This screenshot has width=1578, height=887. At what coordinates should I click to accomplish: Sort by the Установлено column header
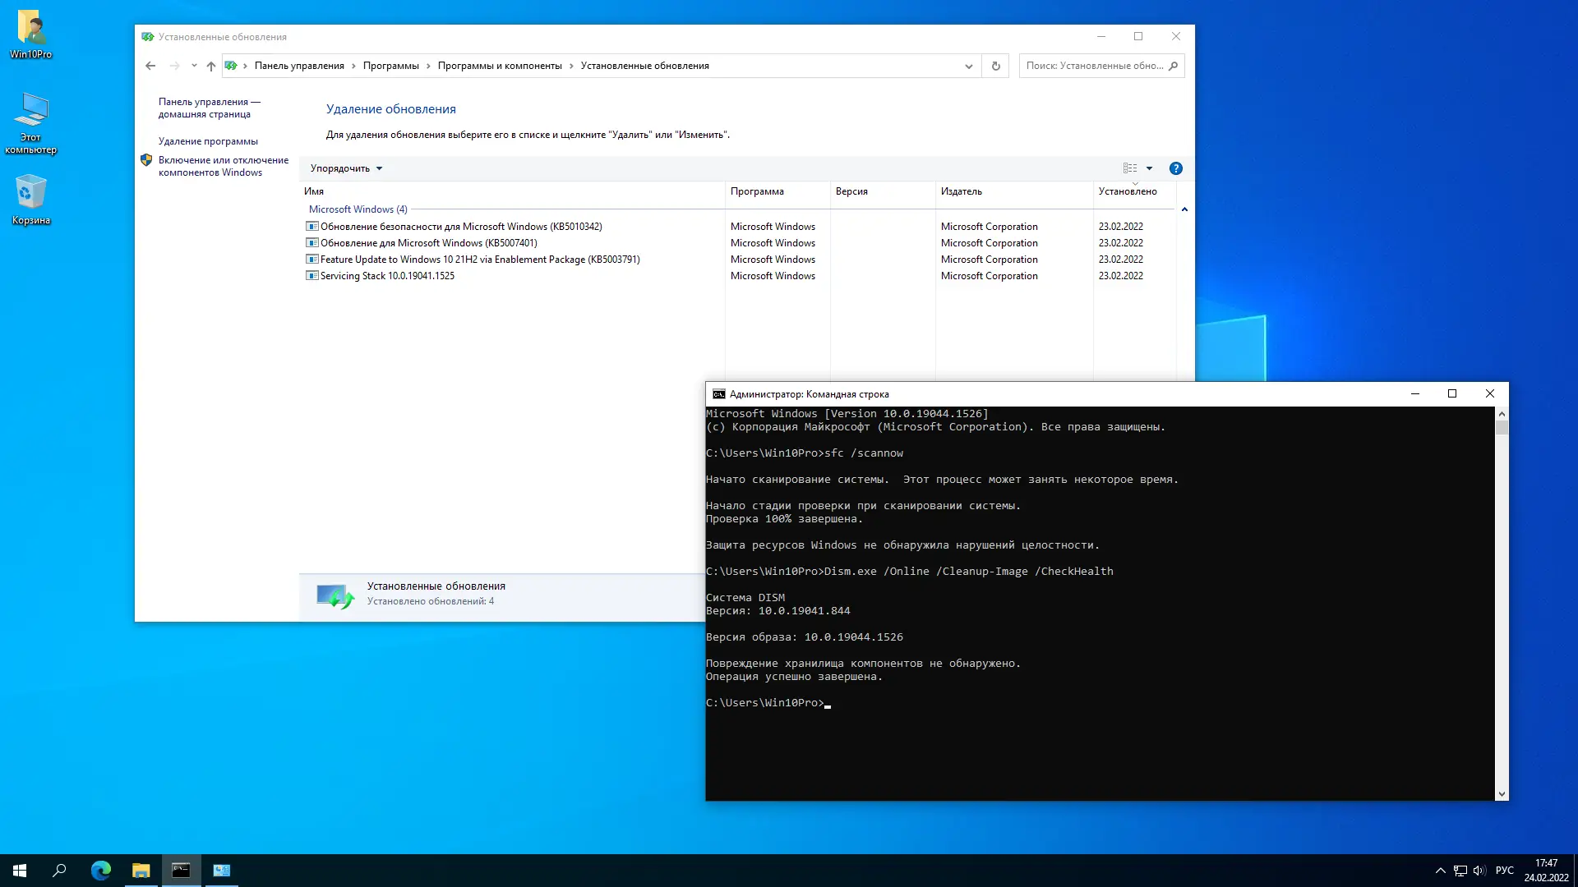1127,191
